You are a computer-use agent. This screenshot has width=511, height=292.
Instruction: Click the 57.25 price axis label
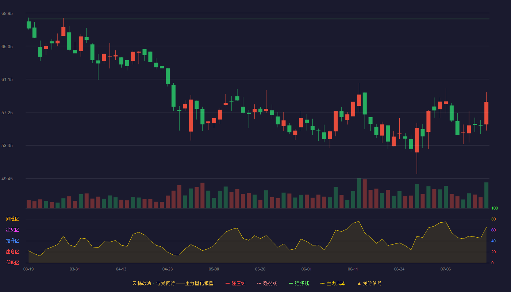pos(7,112)
